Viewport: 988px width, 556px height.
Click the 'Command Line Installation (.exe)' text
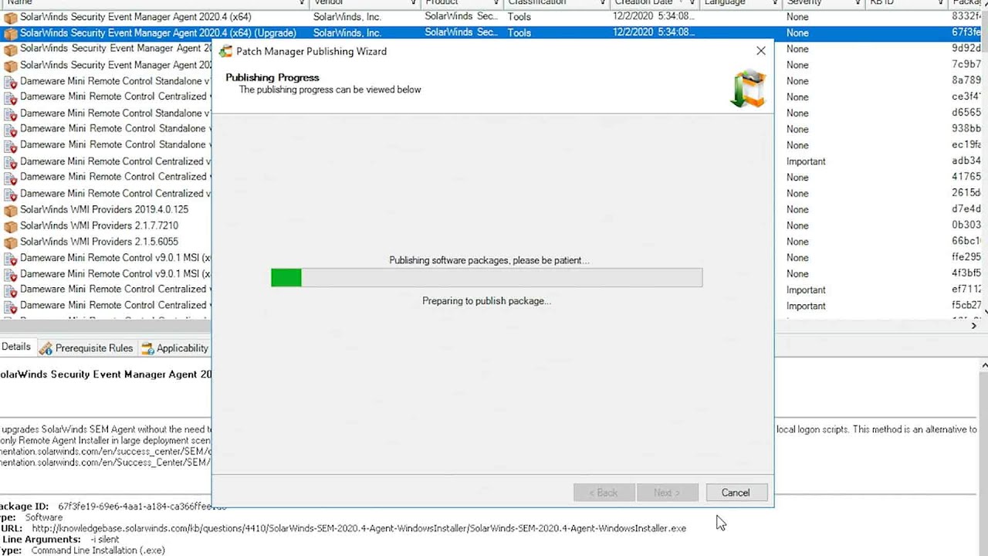98,551
